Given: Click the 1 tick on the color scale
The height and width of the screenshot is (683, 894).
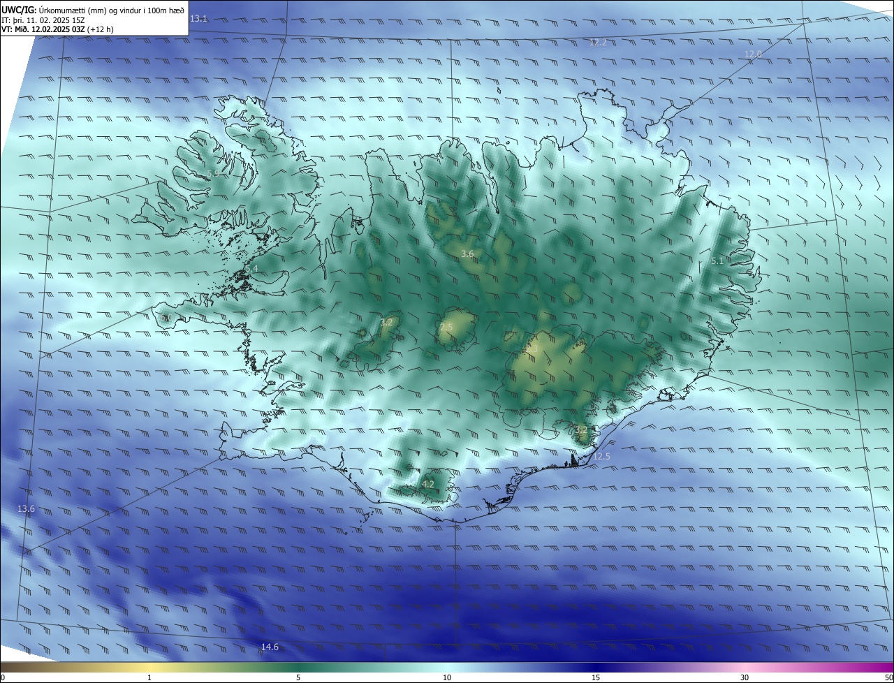Looking at the screenshot, I should click(x=149, y=677).
